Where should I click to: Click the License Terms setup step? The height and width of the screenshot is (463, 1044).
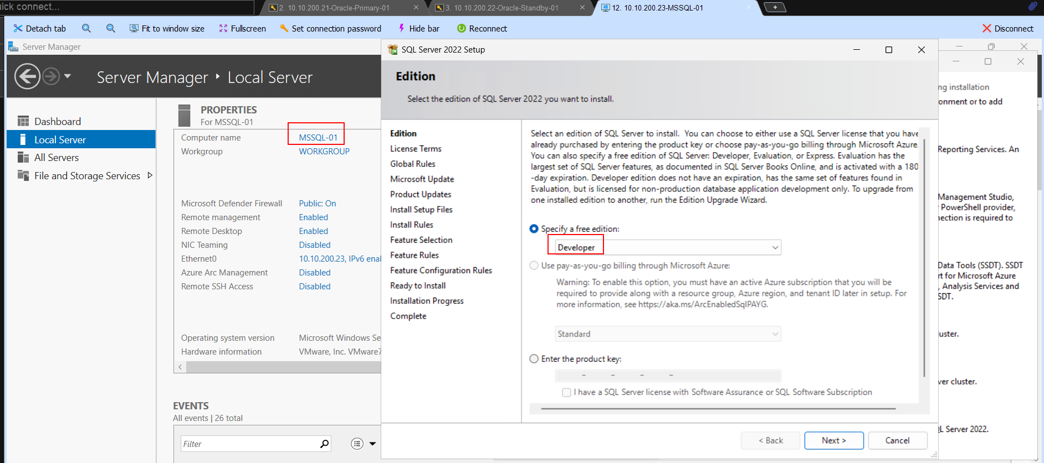(x=416, y=149)
